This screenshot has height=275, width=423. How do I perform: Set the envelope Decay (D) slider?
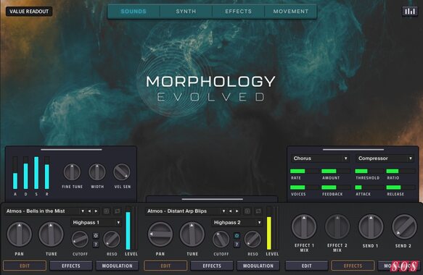tap(26, 172)
